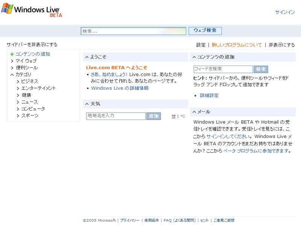Screen dimensions: 301x225
Task: Expand the スポーツ category chevron
Action: point(18,116)
